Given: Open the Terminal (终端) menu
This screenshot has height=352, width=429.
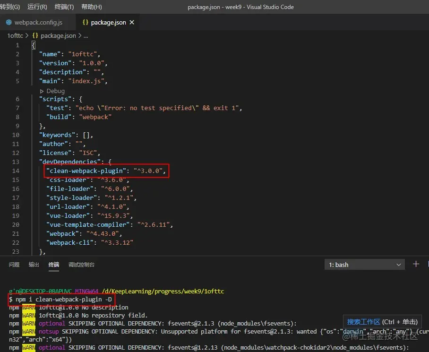Looking at the screenshot, I should tap(64, 7).
